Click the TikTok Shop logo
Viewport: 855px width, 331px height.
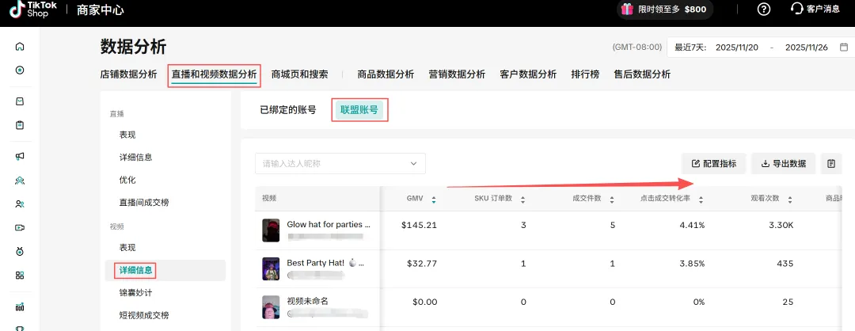pyautogui.click(x=38, y=10)
